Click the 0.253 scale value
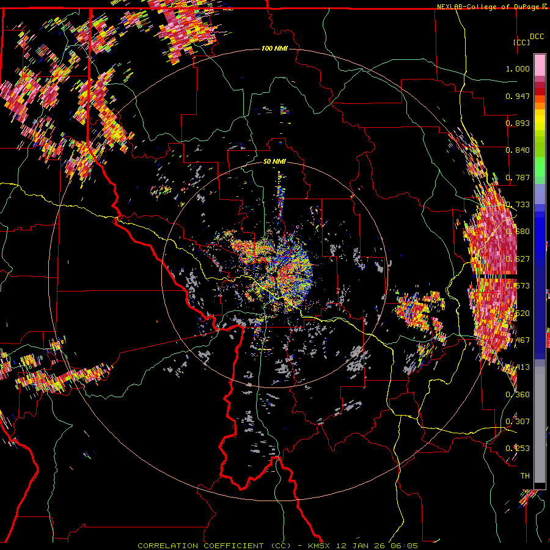Viewport: 550px width, 550px height. click(518, 449)
